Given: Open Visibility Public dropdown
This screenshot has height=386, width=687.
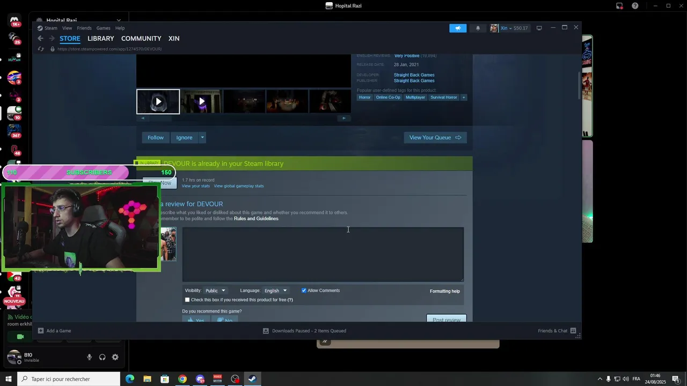Looking at the screenshot, I should 215,291.
